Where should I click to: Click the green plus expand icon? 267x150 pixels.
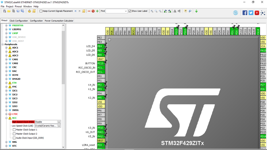(97, 11)
